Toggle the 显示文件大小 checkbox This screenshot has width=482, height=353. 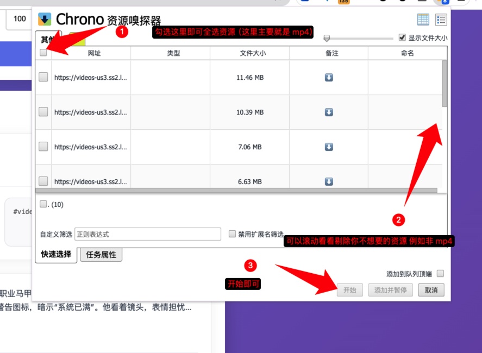point(402,37)
